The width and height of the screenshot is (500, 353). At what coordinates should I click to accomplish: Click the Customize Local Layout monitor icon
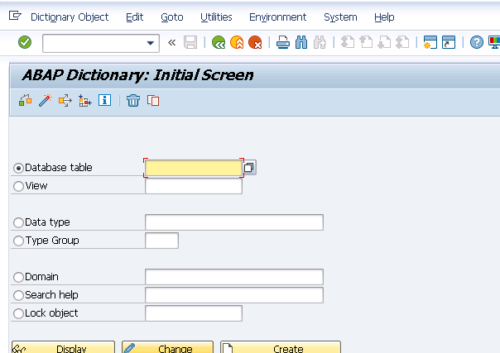click(x=494, y=42)
